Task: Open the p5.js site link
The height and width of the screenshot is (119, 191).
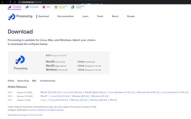Action: 46,7
